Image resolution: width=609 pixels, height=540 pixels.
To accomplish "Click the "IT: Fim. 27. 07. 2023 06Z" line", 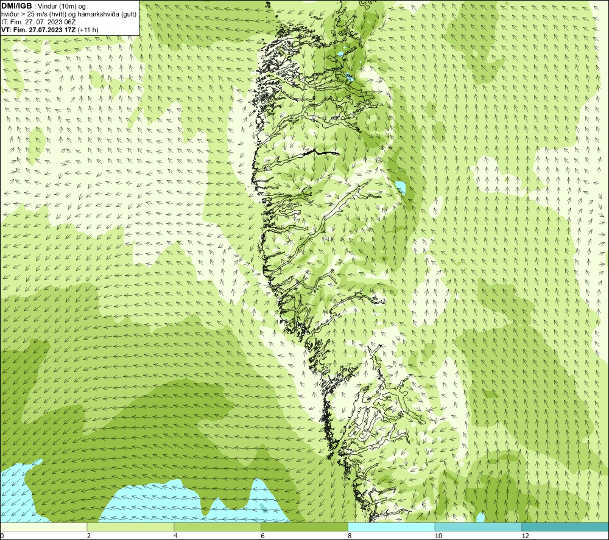I will click(x=38, y=22).
